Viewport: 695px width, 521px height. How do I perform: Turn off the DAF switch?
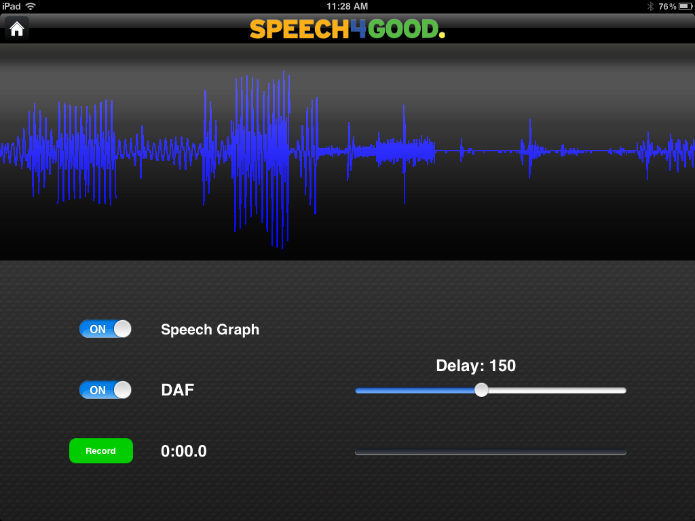pos(105,390)
